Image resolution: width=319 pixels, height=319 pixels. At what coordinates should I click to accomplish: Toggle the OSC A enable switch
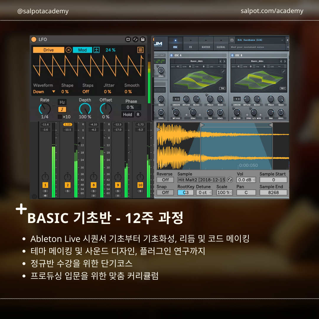coord(172,55)
